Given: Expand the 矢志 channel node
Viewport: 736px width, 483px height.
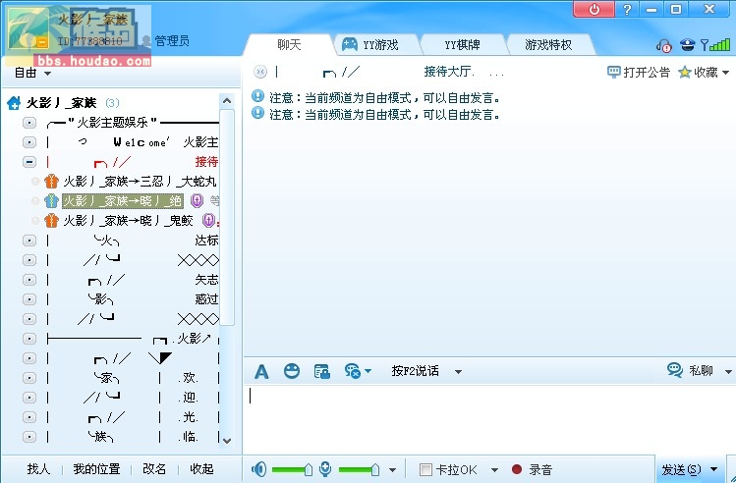Looking at the screenshot, I should point(29,280).
